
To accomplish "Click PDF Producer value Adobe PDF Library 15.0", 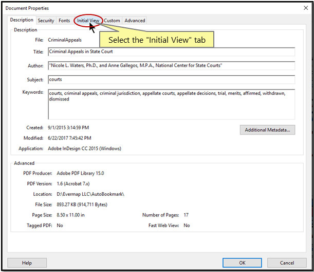I will (x=80, y=173).
